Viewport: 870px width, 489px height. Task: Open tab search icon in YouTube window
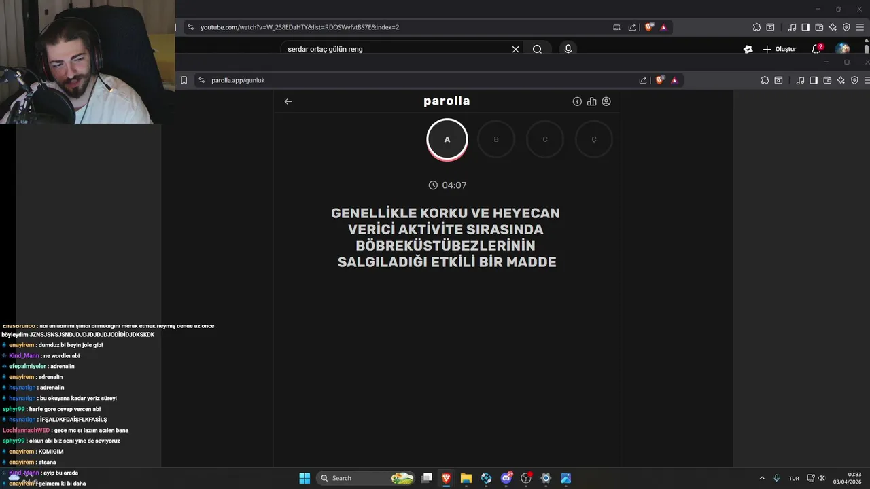click(x=770, y=27)
